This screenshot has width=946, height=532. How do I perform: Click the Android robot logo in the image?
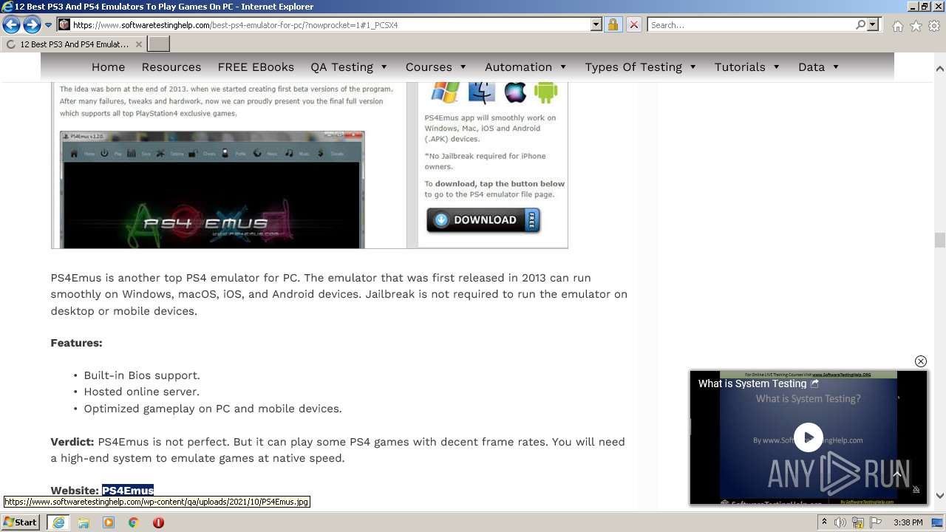click(x=545, y=92)
